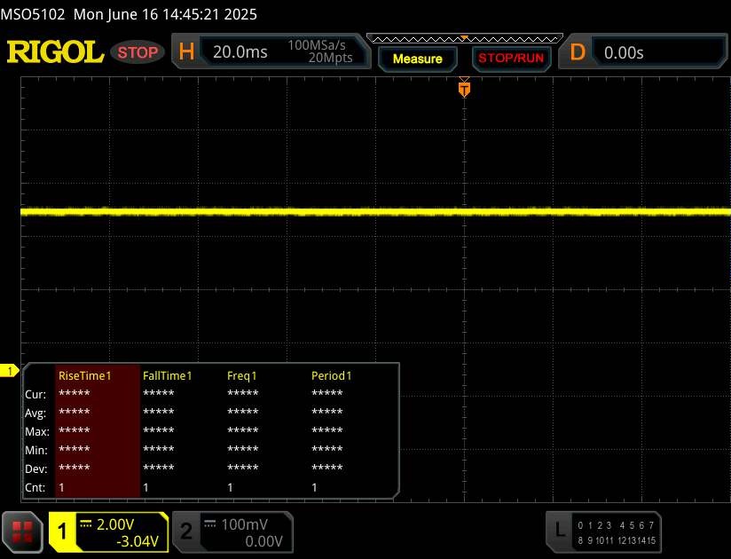The image size is (731, 559).
Task: Click channel 2 DC coupling icon
Action: click(210, 524)
